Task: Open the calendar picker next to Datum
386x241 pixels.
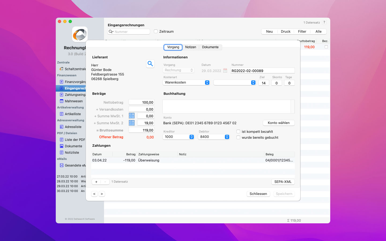Action: (225, 70)
